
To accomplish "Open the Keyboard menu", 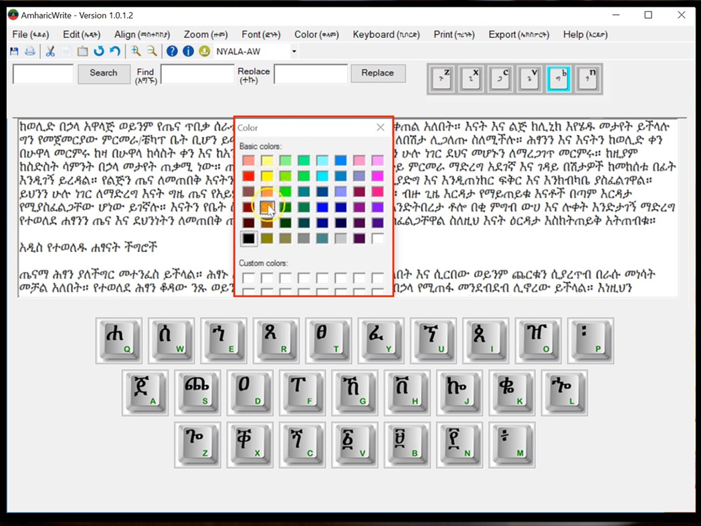I will click(x=386, y=34).
